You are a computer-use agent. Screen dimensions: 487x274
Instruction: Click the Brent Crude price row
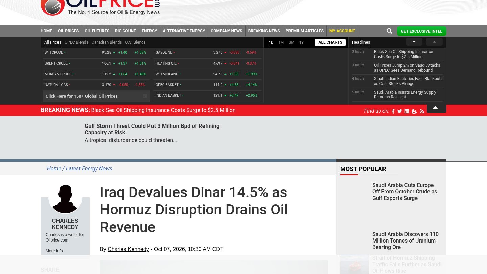(x=96, y=64)
